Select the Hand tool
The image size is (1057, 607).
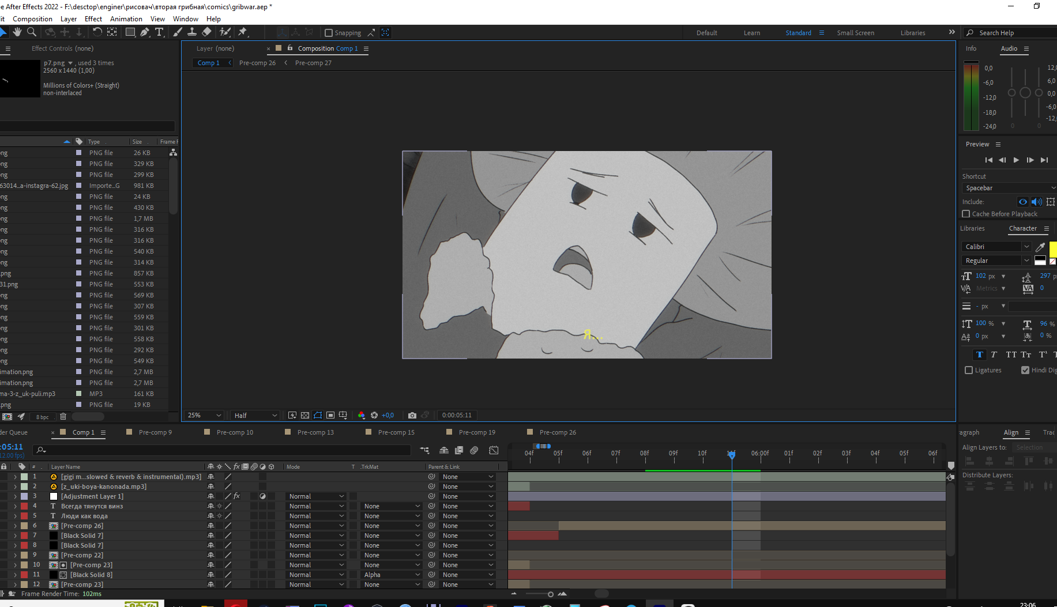coord(17,32)
